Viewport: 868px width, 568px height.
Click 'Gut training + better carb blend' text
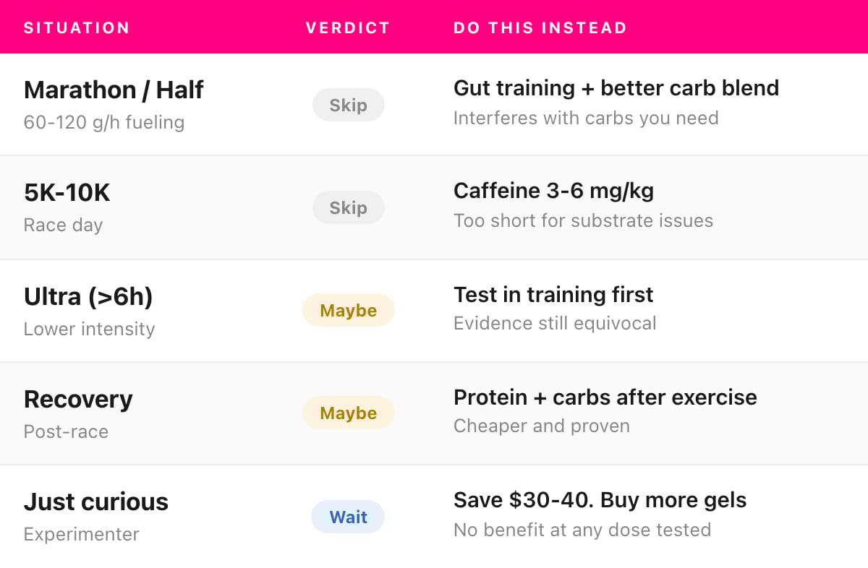click(616, 88)
